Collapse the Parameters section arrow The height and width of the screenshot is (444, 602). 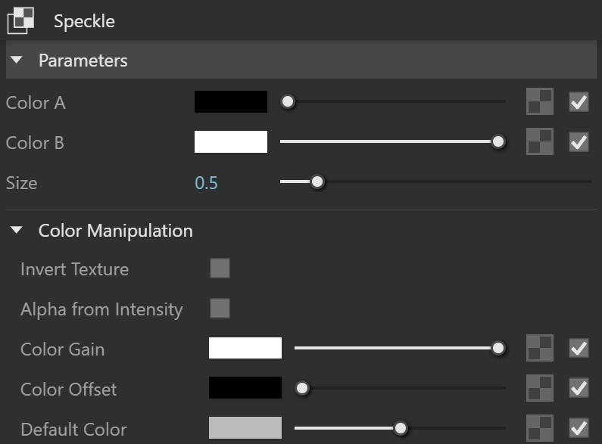tap(17, 60)
